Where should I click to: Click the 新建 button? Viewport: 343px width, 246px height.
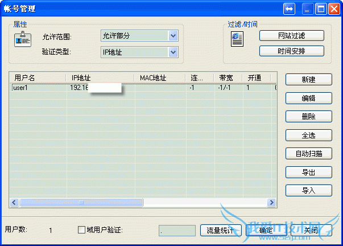[x=309, y=79]
